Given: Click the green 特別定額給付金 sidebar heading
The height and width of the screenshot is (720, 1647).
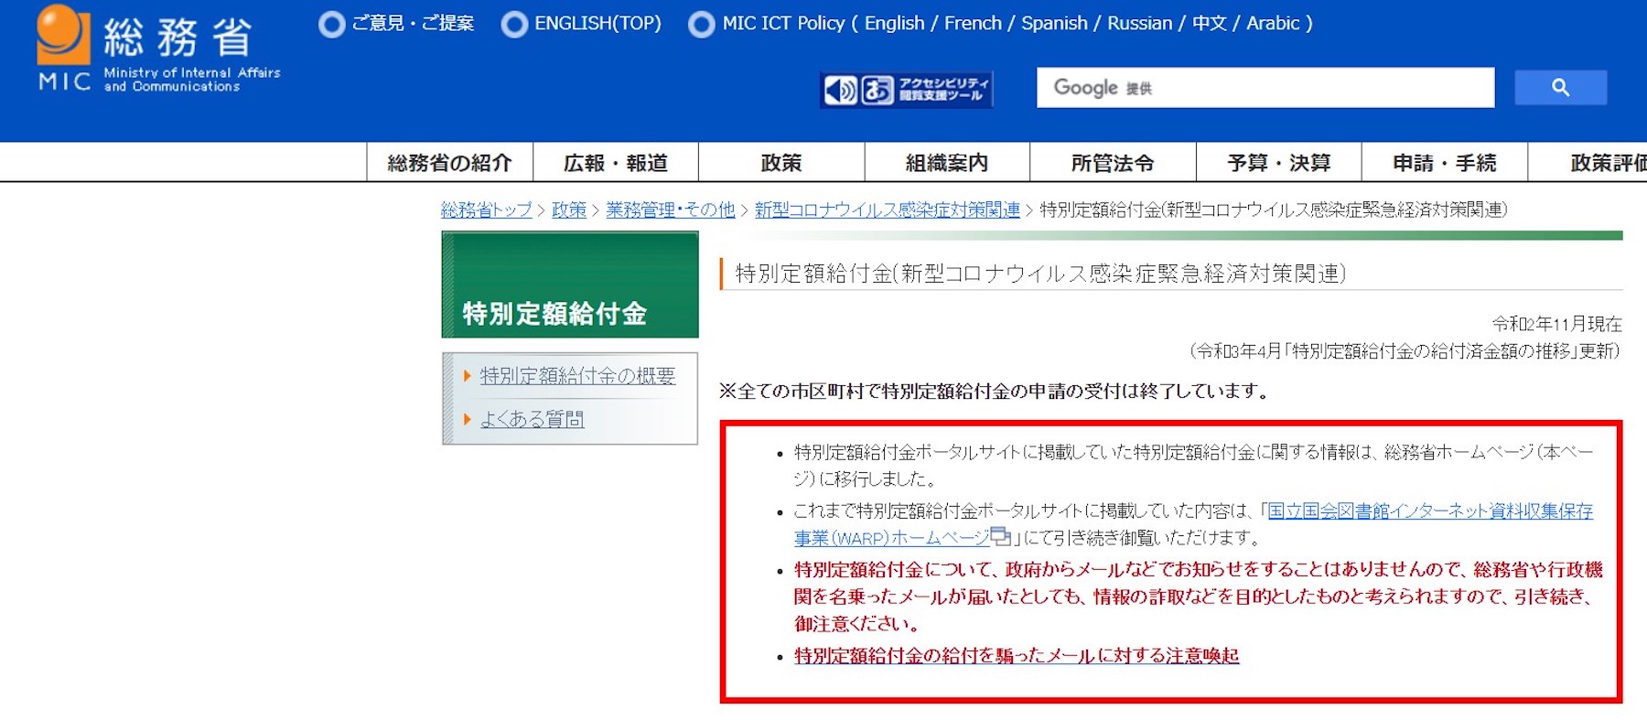Looking at the screenshot, I should (x=570, y=285).
